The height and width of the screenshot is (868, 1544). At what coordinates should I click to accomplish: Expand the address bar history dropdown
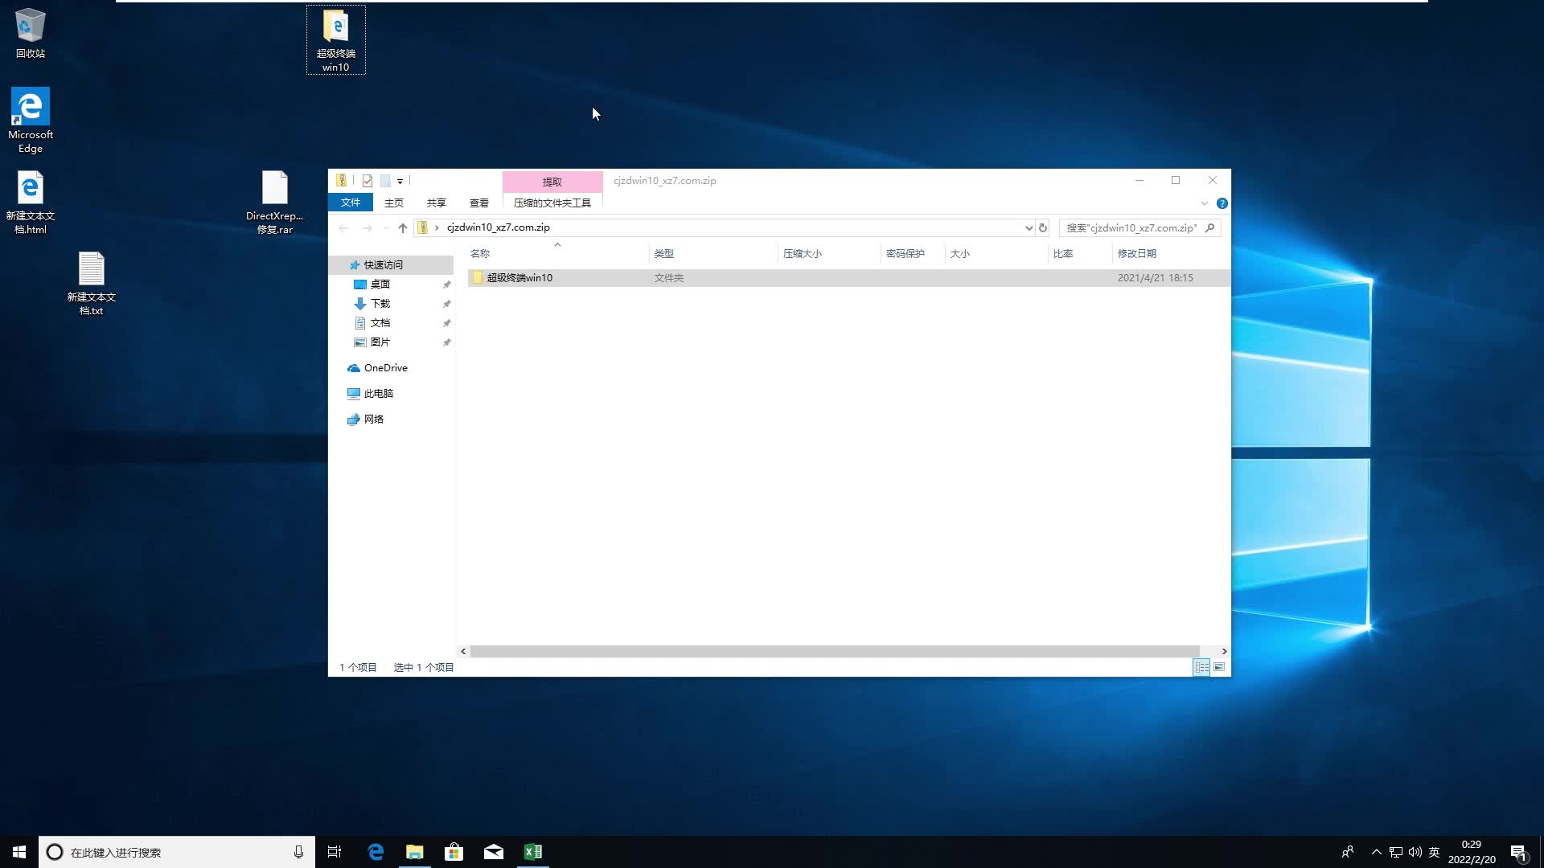tap(1029, 227)
